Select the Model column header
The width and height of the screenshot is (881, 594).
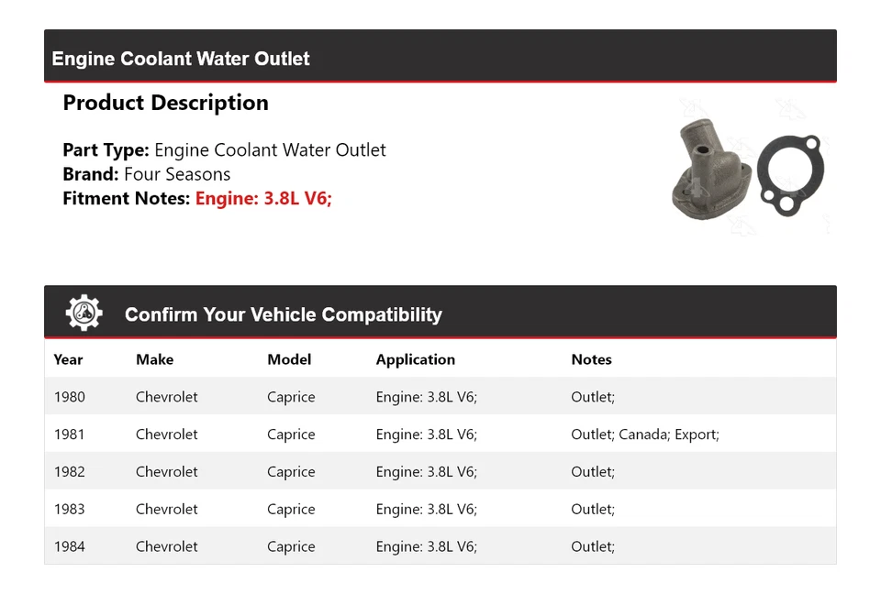pyautogui.click(x=289, y=359)
